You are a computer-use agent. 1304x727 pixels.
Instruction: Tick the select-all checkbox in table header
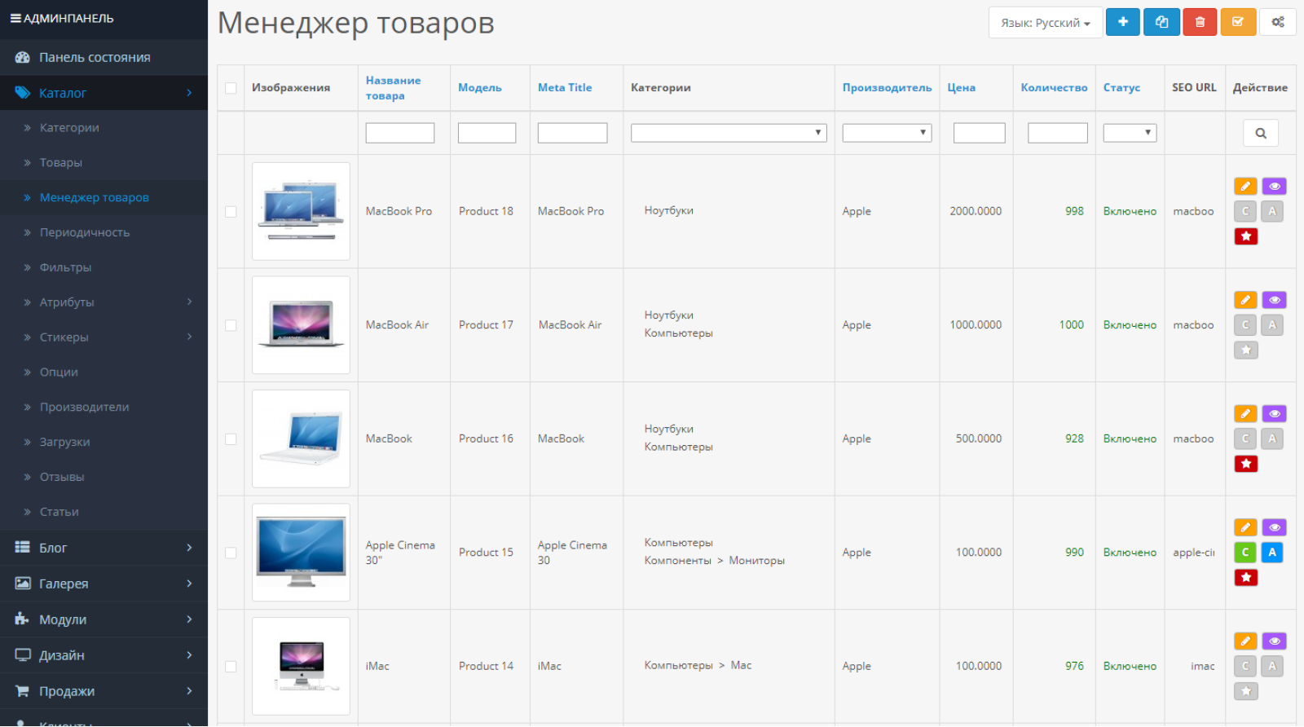tap(231, 88)
